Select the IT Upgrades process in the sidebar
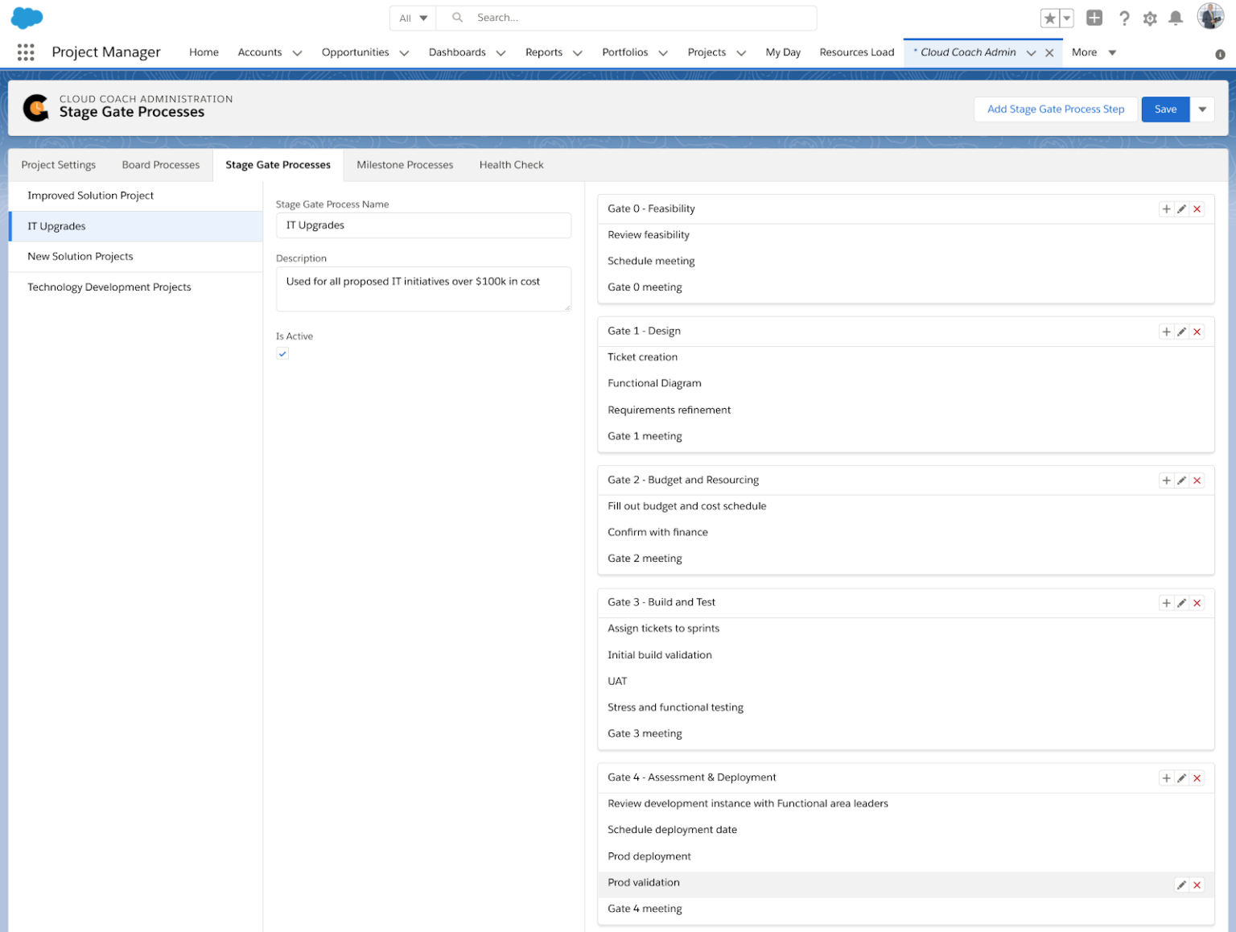This screenshot has width=1236, height=932. click(56, 226)
